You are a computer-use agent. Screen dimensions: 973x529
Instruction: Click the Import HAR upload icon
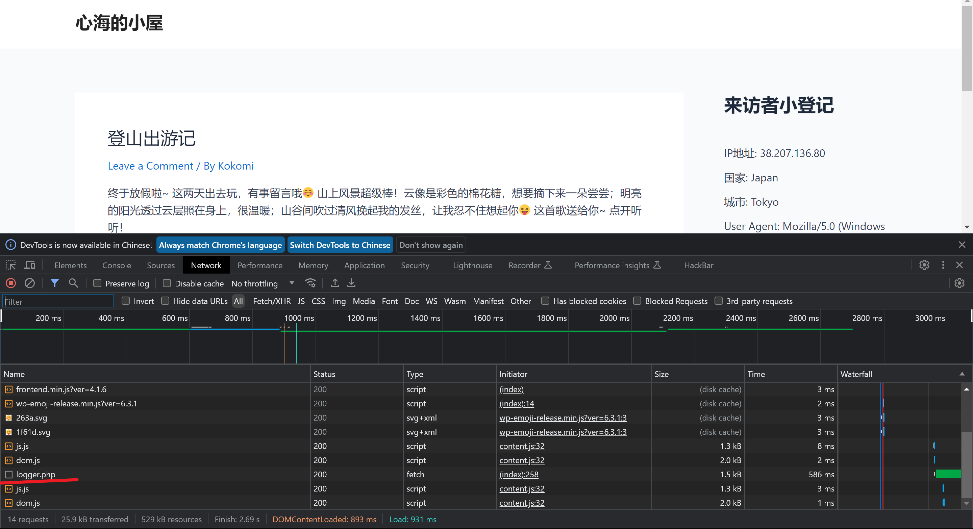point(335,283)
